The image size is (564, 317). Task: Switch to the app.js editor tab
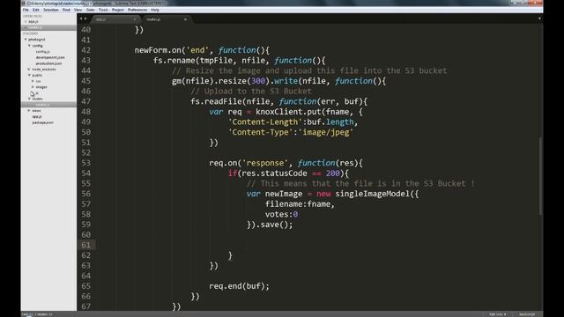pos(115,19)
